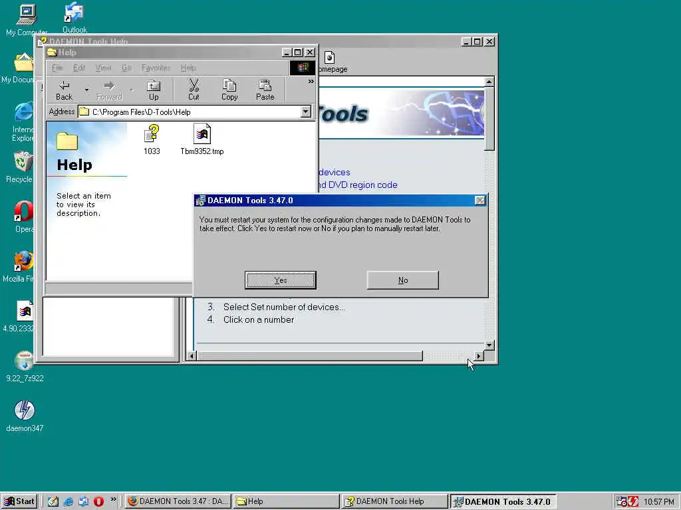Launch Outlook Express from quick launch
Viewport: 681px width, 510px height.
point(83,501)
